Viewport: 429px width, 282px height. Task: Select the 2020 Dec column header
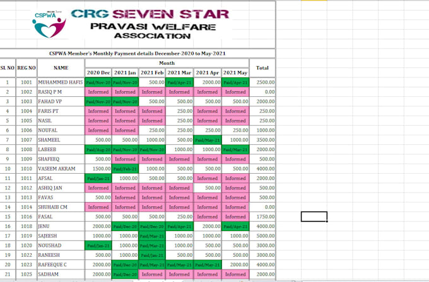pyautogui.click(x=98, y=72)
